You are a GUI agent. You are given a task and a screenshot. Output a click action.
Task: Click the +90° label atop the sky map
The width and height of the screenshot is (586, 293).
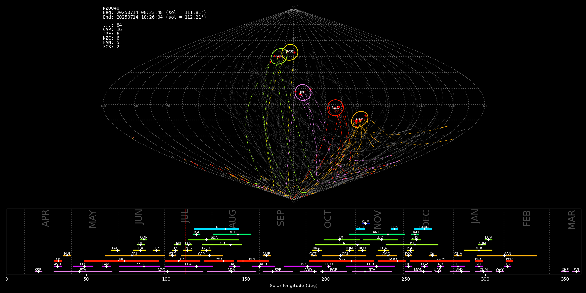(293, 7)
